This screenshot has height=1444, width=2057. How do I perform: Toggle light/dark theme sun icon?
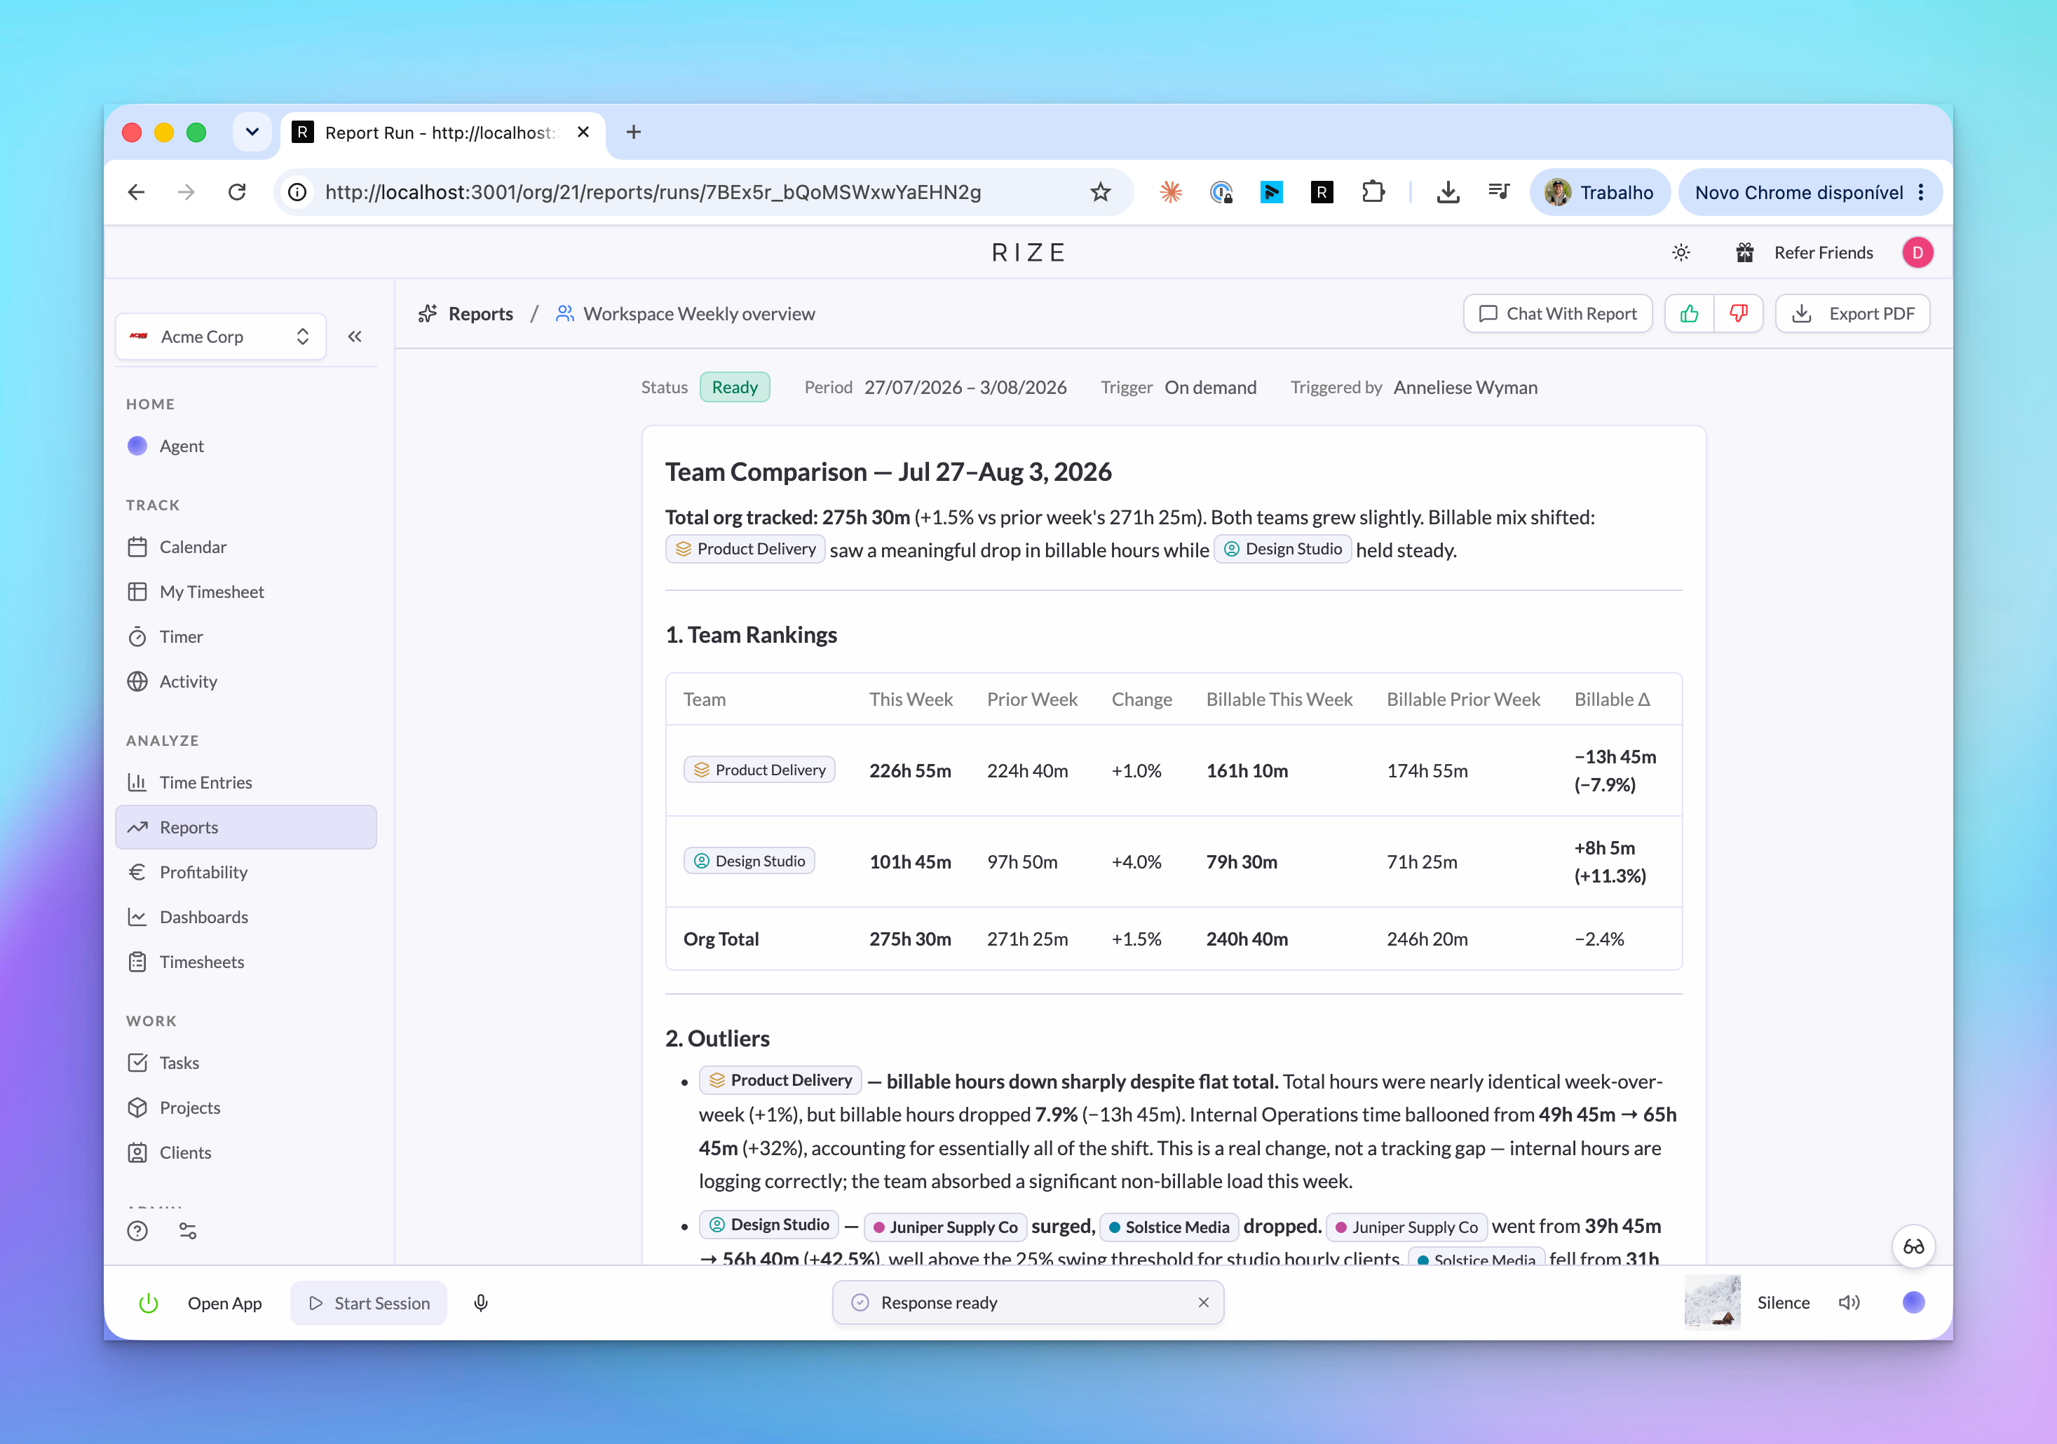pyautogui.click(x=1681, y=252)
